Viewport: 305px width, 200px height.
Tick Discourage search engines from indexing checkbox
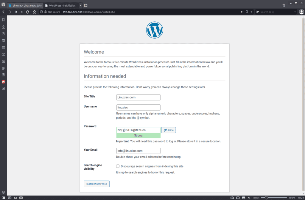click(118, 166)
